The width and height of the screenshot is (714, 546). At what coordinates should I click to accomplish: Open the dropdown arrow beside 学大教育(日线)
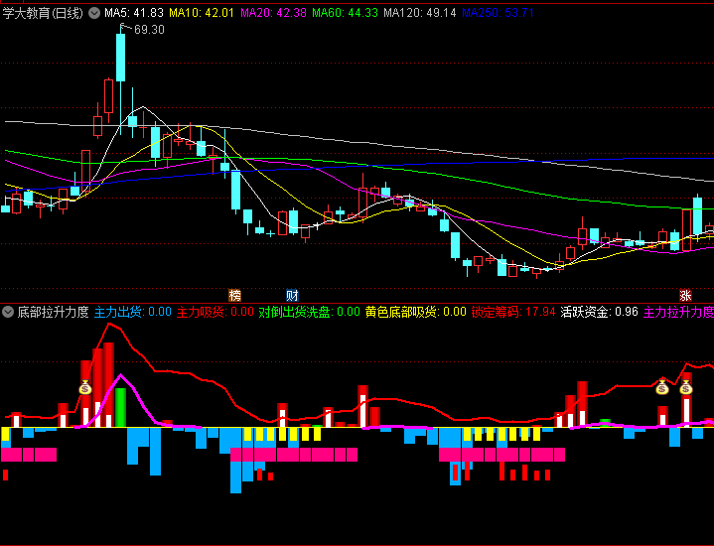pyautogui.click(x=94, y=13)
